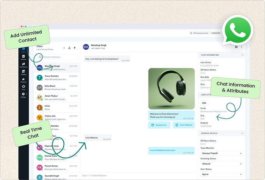Viewport: 265px width, 180px height.
Task: Open the Broadcast section in sidebar
Action: pyautogui.click(x=23, y=80)
